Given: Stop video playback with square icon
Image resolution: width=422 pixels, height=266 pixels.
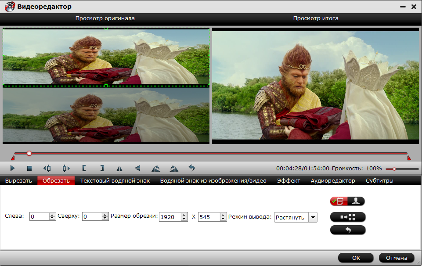Looking at the screenshot, I should (29, 169).
